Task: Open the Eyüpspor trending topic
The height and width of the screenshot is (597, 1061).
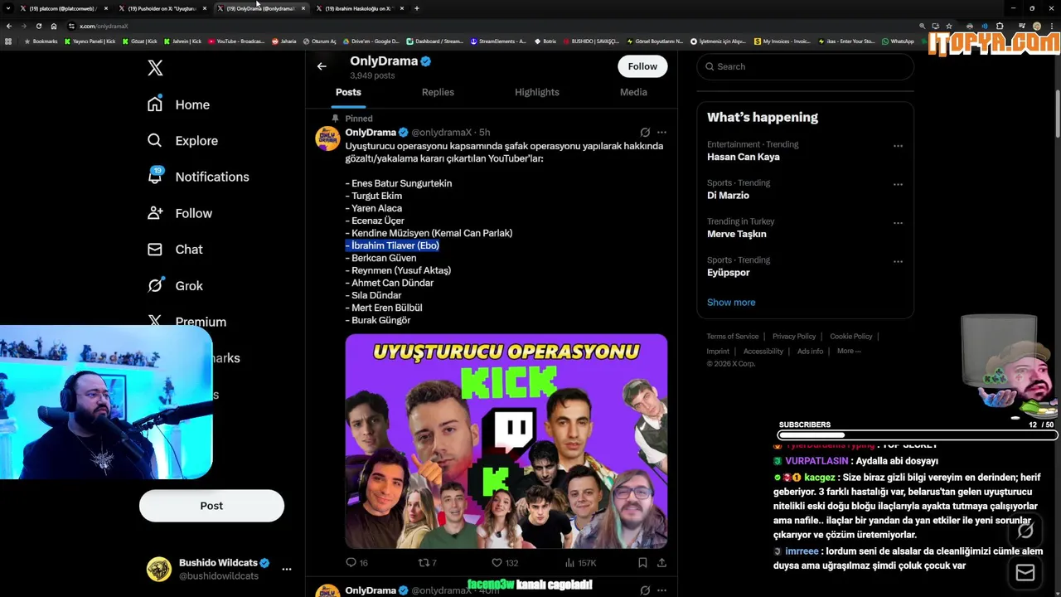Action: [x=728, y=272]
